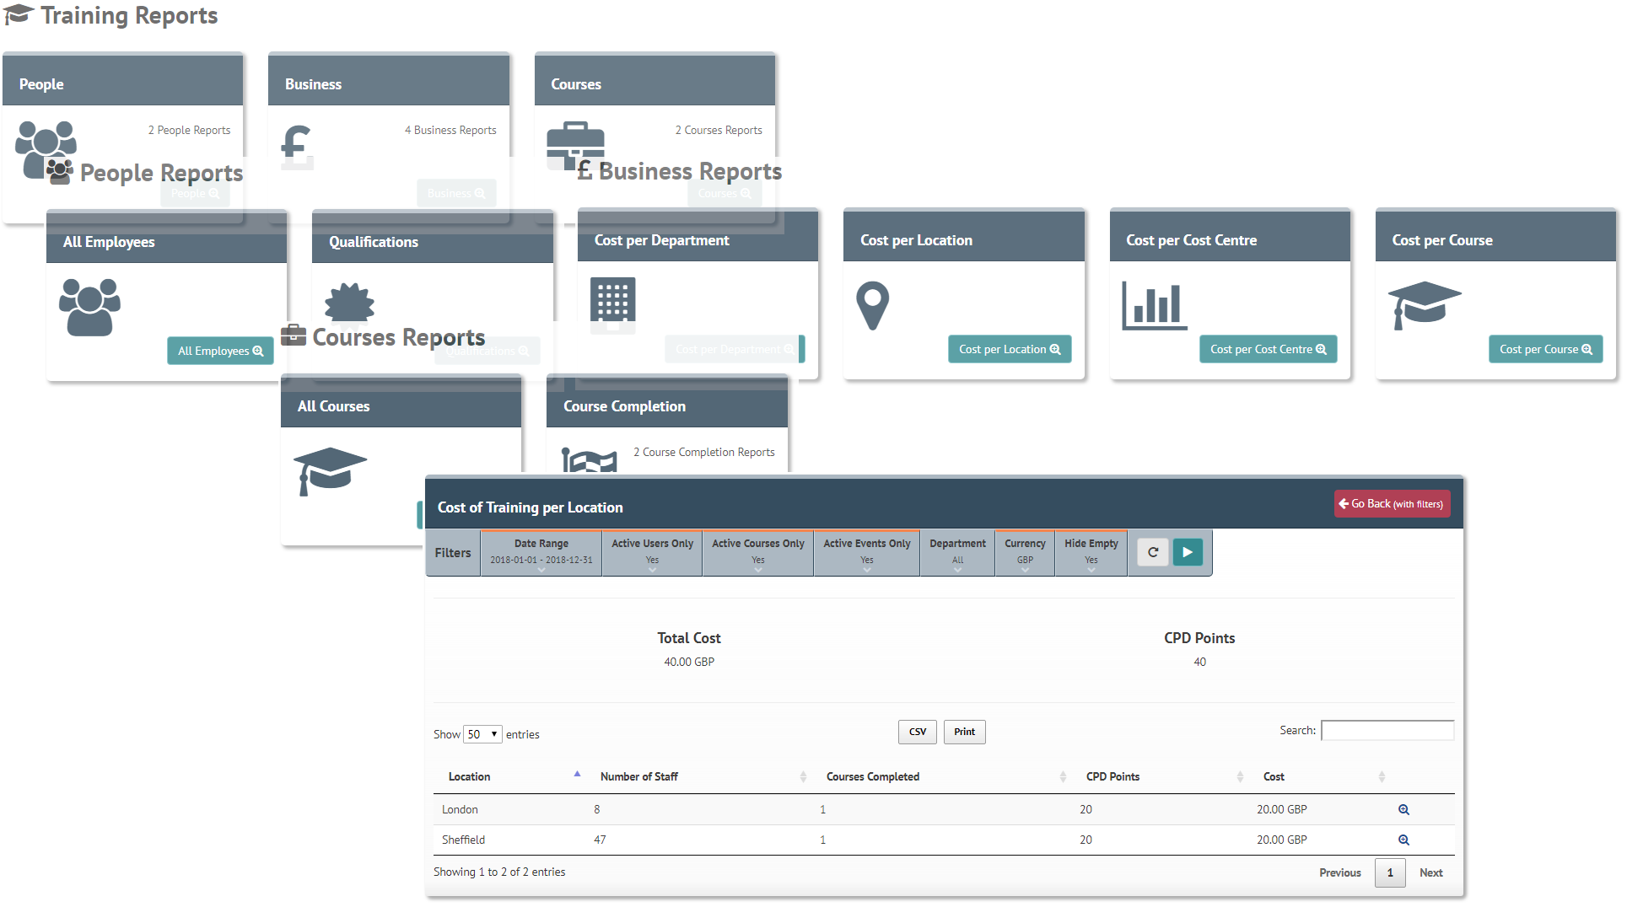Click the group icon in the All Employees card
This screenshot has width=1627, height=907.
click(89, 307)
